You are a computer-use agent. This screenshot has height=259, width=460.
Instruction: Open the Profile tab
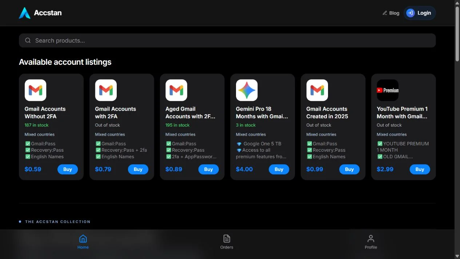371,242
